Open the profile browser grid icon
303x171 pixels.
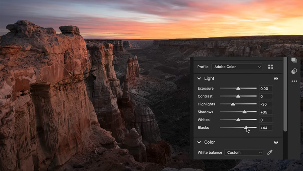(270, 67)
